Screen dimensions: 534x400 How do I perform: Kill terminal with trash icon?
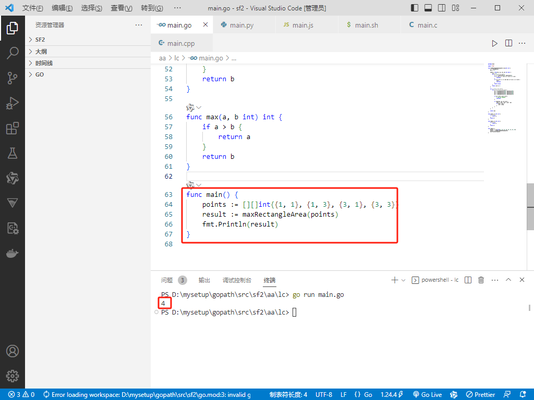[x=481, y=280]
